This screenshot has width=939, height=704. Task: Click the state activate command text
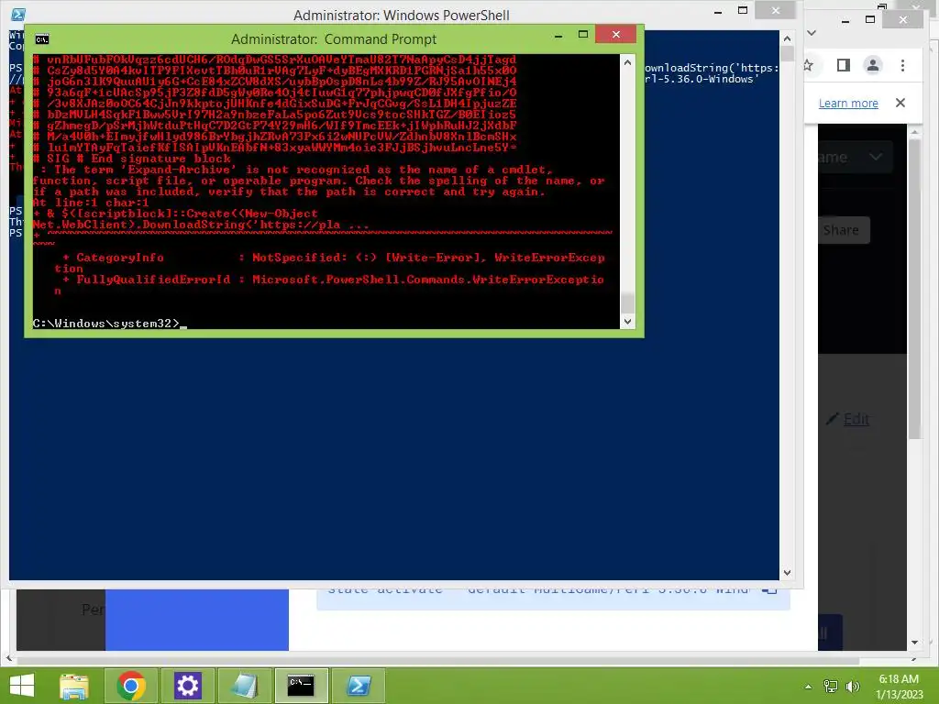537,589
